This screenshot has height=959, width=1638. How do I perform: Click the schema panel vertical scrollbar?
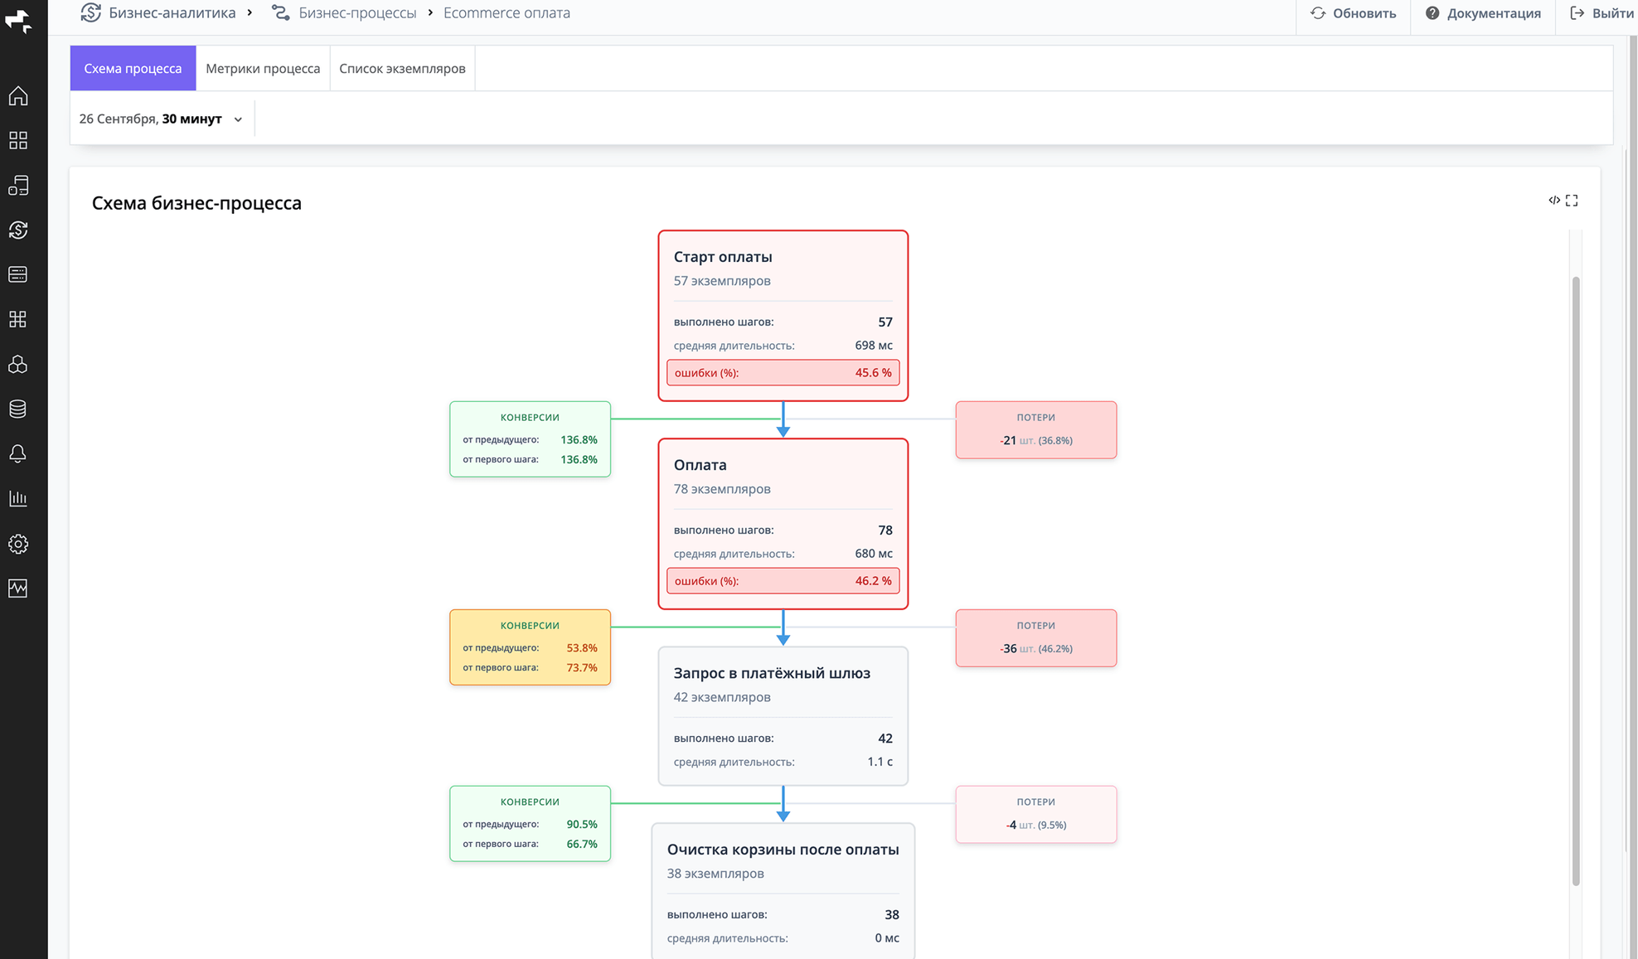pos(1576,580)
